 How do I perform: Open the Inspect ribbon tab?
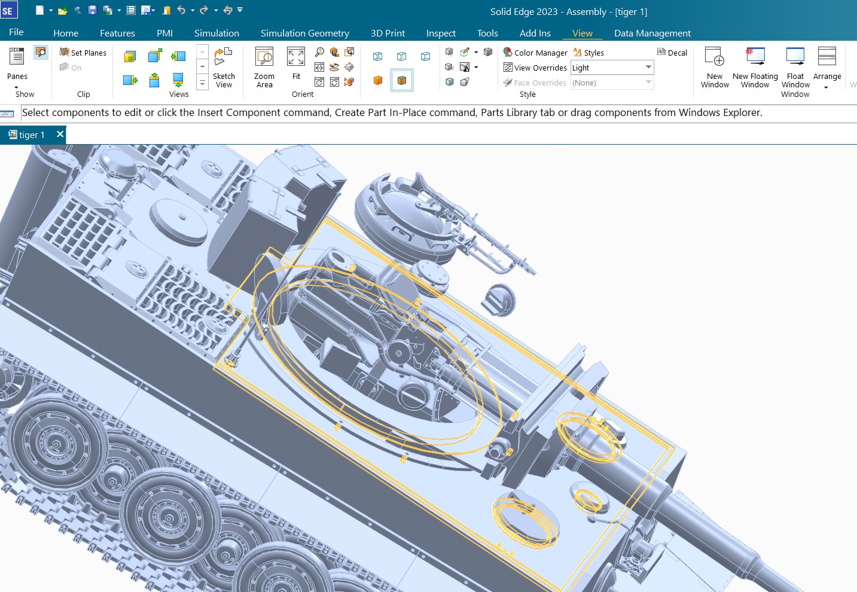pyautogui.click(x=441, y=33)
